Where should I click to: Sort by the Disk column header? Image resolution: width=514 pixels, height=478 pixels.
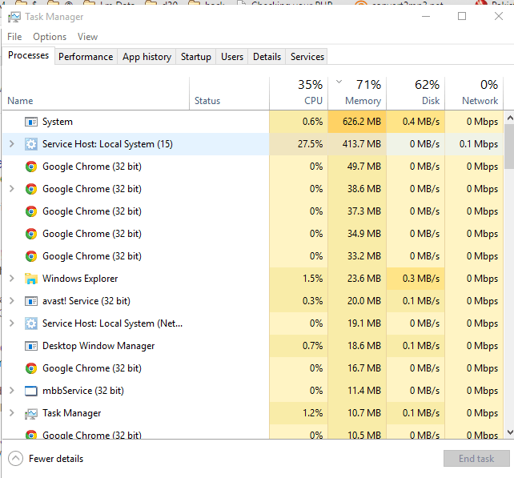416,94
